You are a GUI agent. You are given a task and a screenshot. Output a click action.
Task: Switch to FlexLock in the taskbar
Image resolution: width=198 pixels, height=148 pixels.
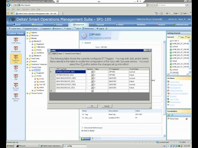[x=28, y=146]
